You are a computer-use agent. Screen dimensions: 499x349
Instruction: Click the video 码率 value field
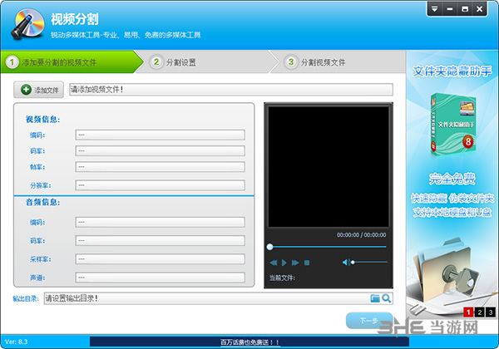point(160,150)
